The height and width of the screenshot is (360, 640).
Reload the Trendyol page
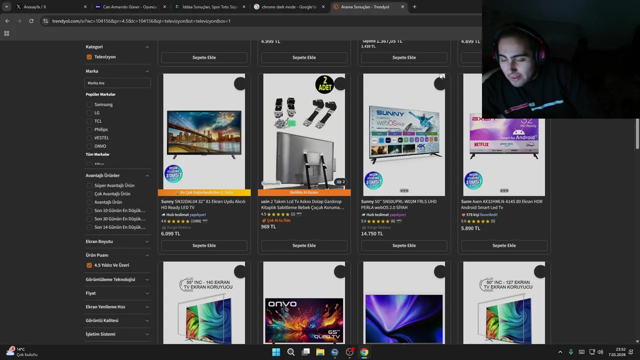pos(31,21)
